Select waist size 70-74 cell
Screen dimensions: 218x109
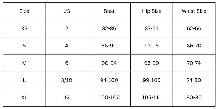[194, 63]
